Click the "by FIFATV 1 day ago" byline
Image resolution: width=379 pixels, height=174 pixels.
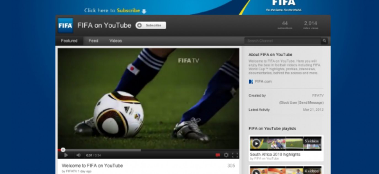76,171
